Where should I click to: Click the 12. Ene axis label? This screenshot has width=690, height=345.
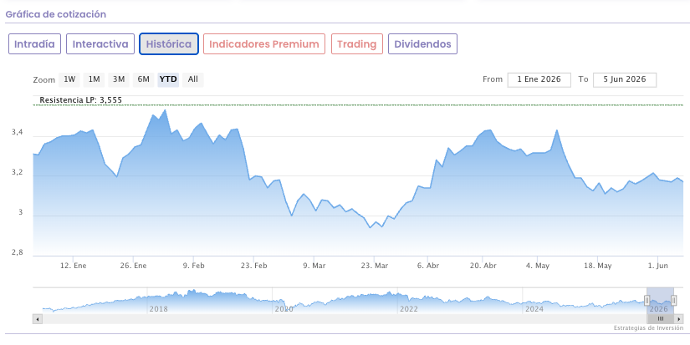point(73,266)
